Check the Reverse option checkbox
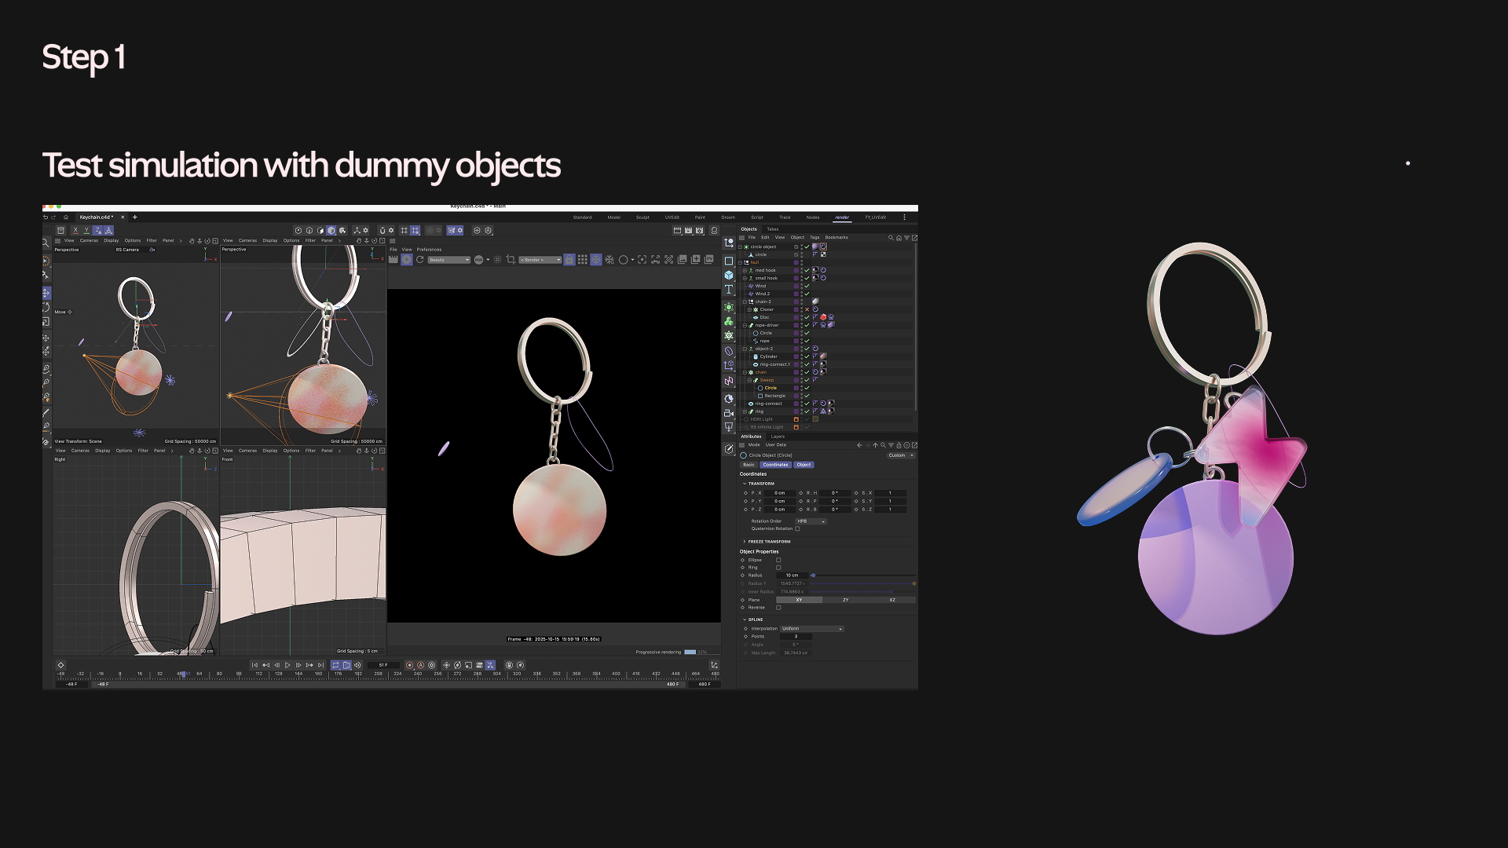Image resolution: width=1508 pixels, height=848 pixels. pos(778,607)
